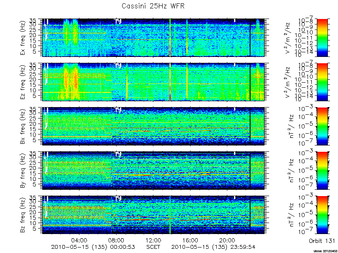Image resolution: width=338 pixels, height=253 pixels.
Task: Click the "04:00" time tick label
Action: 79,240
